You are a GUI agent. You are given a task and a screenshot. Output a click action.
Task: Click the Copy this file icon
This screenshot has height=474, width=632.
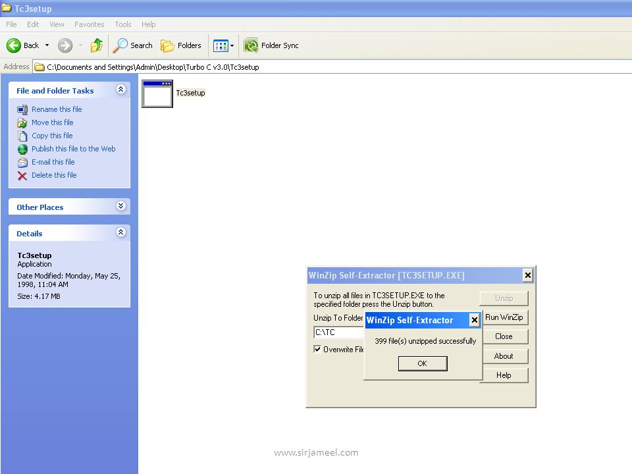[22, 136]
